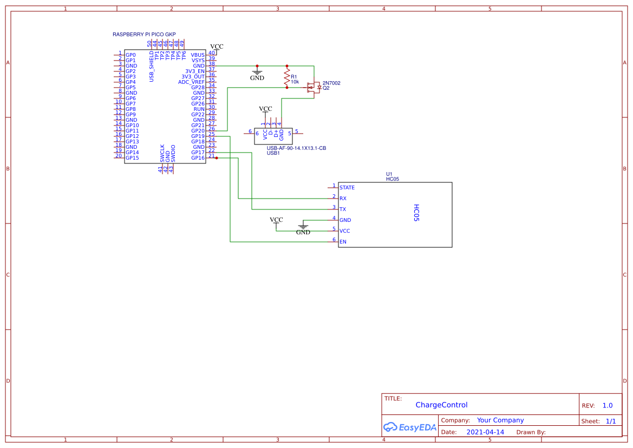Click the USB1 designator label
Screen dimensions: 633x448
(273, 153)
